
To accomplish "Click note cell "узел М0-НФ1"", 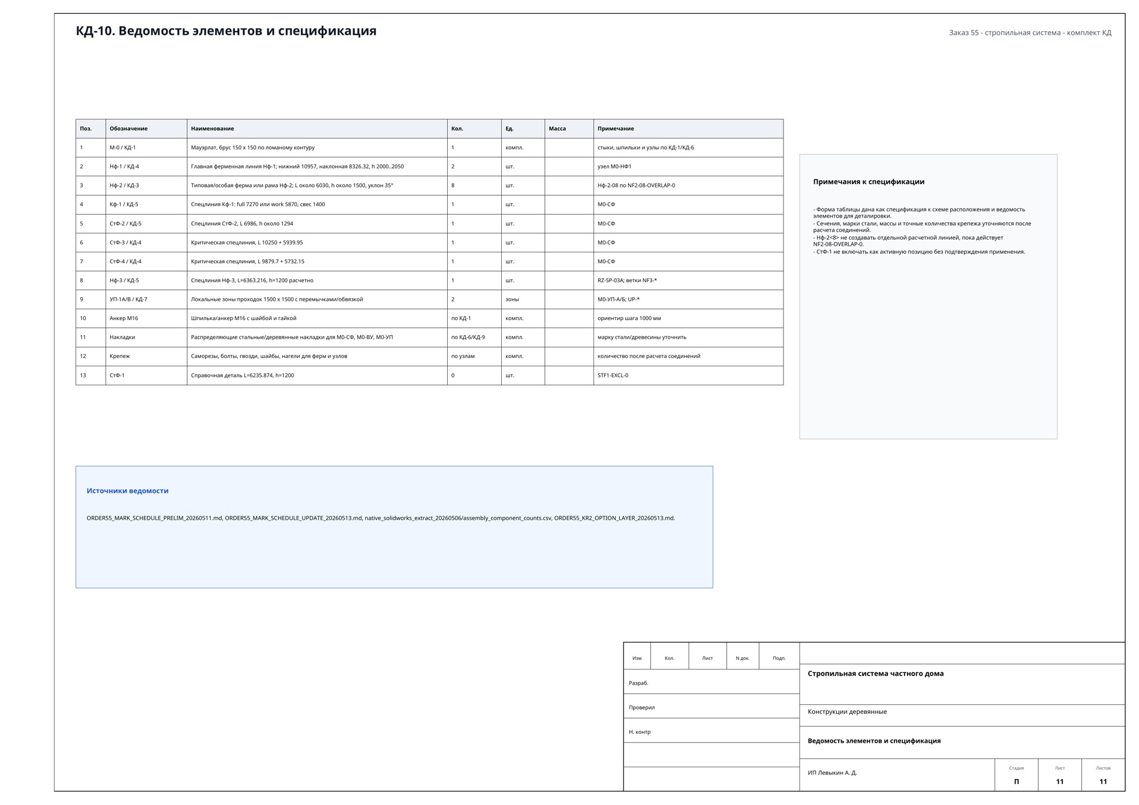I will pyautogui.click(x=688, y=167).
